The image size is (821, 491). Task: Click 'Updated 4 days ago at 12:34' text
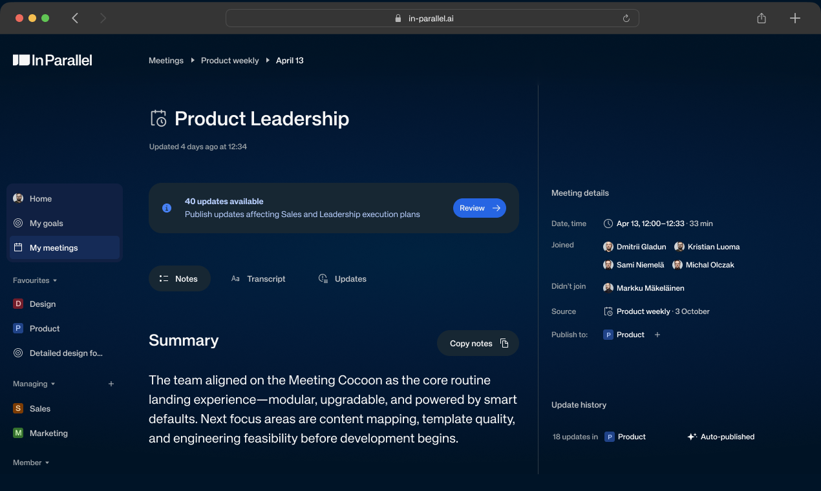[x=198, y=147]
